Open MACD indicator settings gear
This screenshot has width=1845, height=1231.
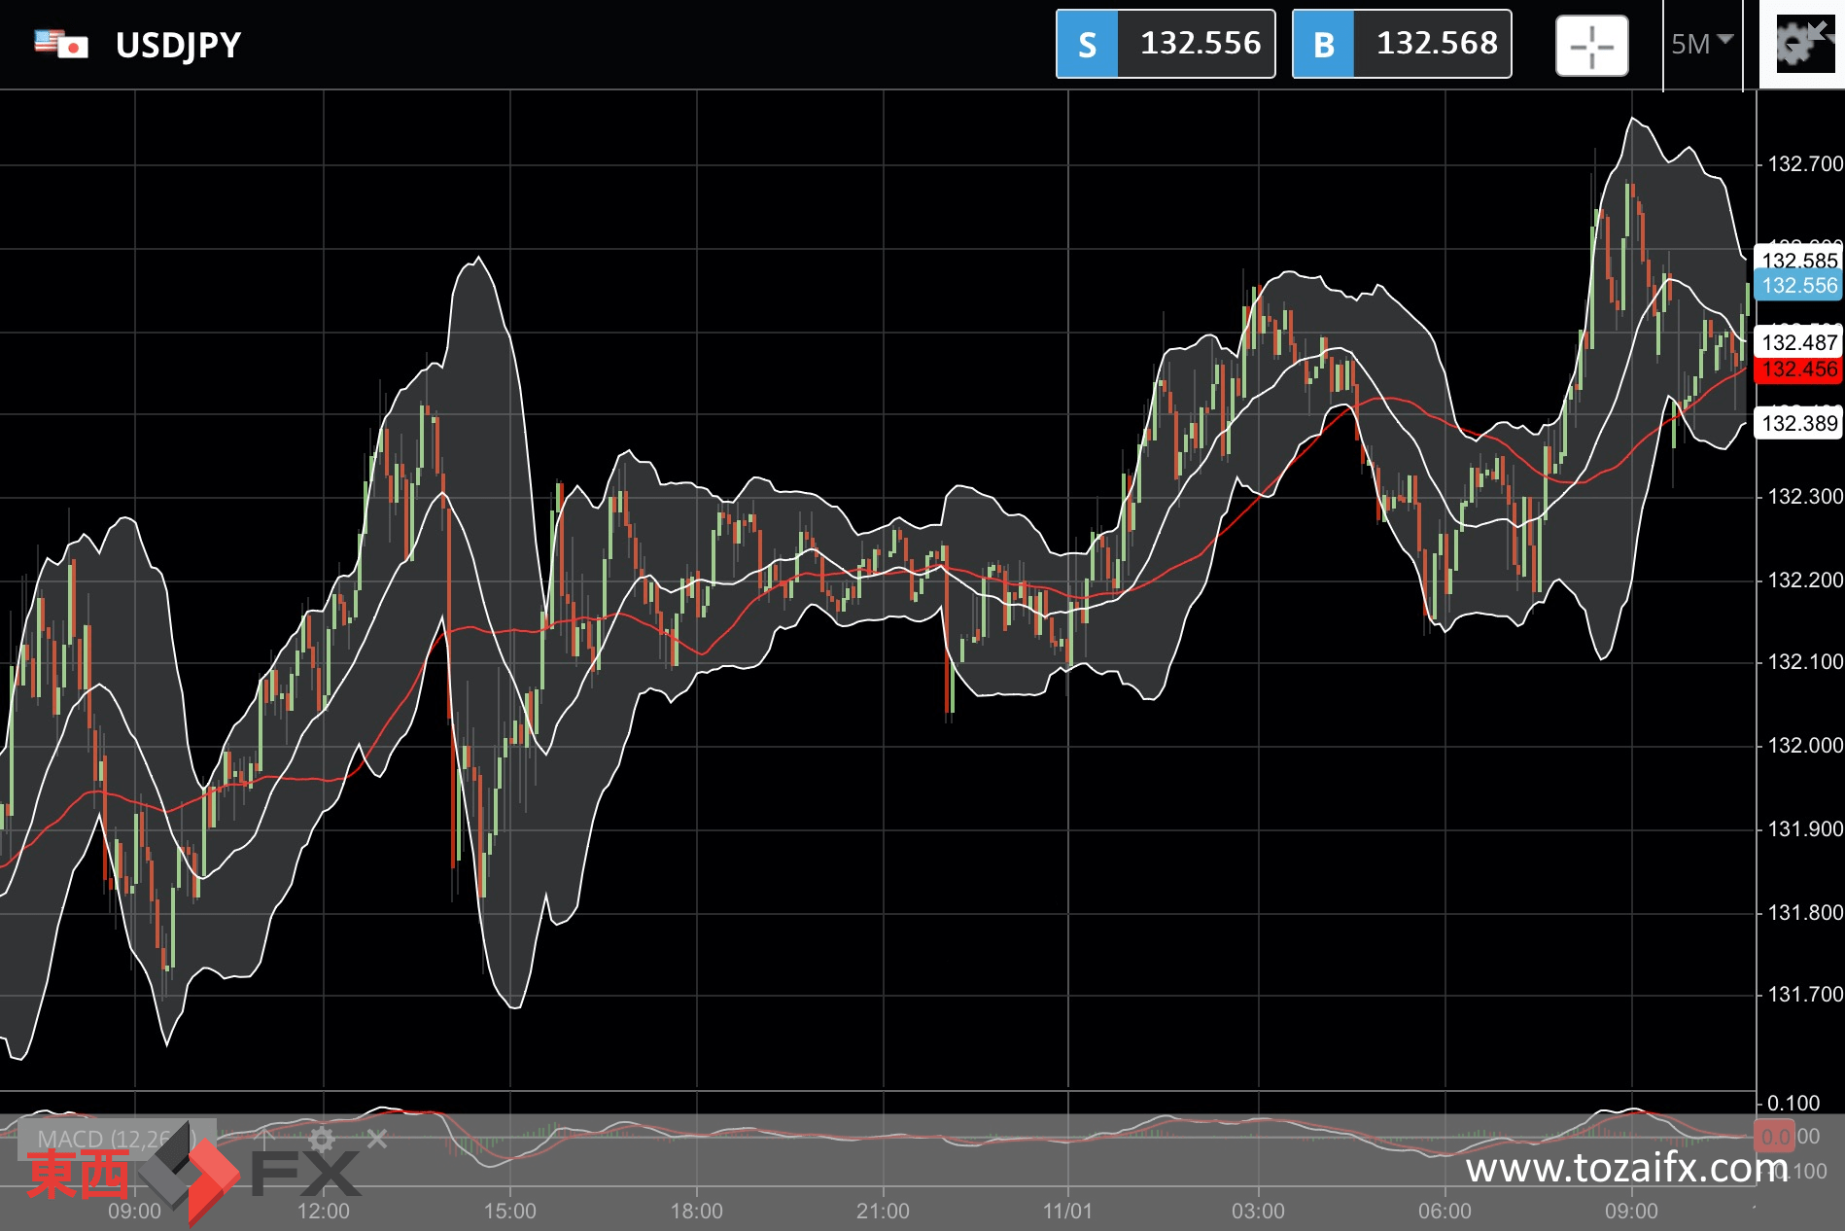(x=322, y=1138)
